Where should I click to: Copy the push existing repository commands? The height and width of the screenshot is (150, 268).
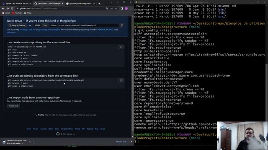121,80
